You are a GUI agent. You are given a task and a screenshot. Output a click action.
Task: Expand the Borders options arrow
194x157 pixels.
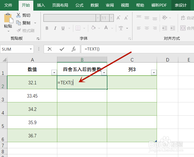pos(84,28)
